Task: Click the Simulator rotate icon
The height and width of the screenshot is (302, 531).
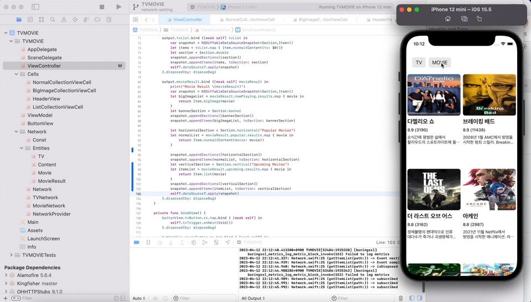Action: (479, 19)
